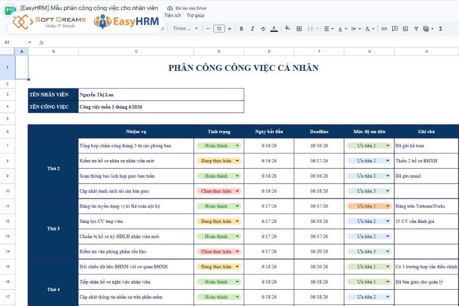Select the cell Nguyễn Thị Lan
459x306 pixels.
pyautogui.click(x=161, y=94)
